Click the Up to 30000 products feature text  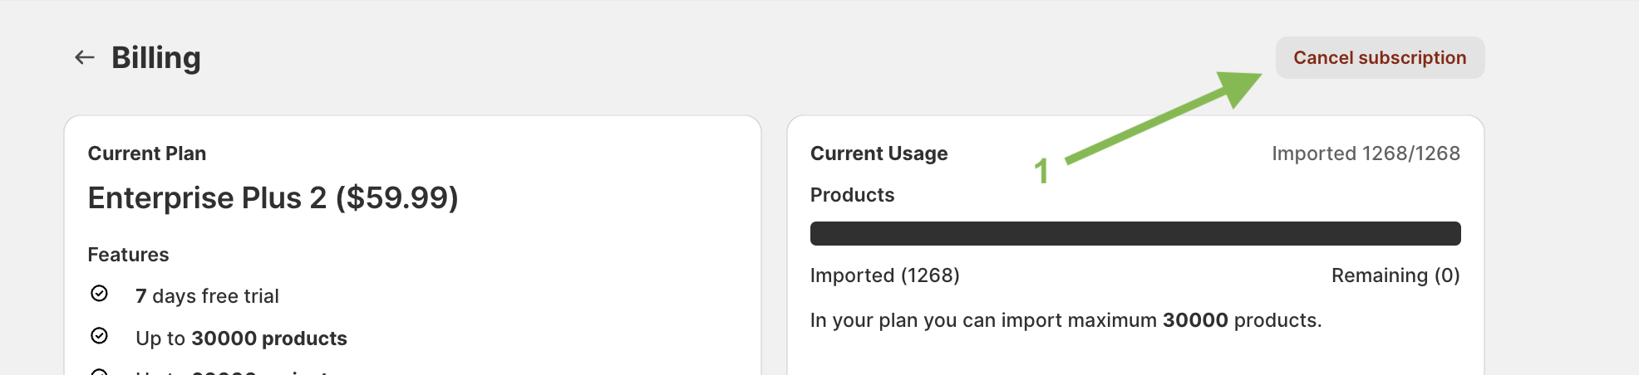click(241, 338)
